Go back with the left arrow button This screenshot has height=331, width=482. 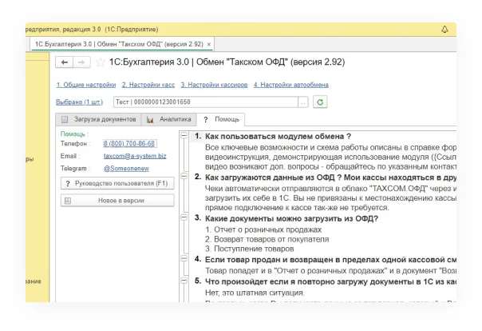[x=65, y=62]
